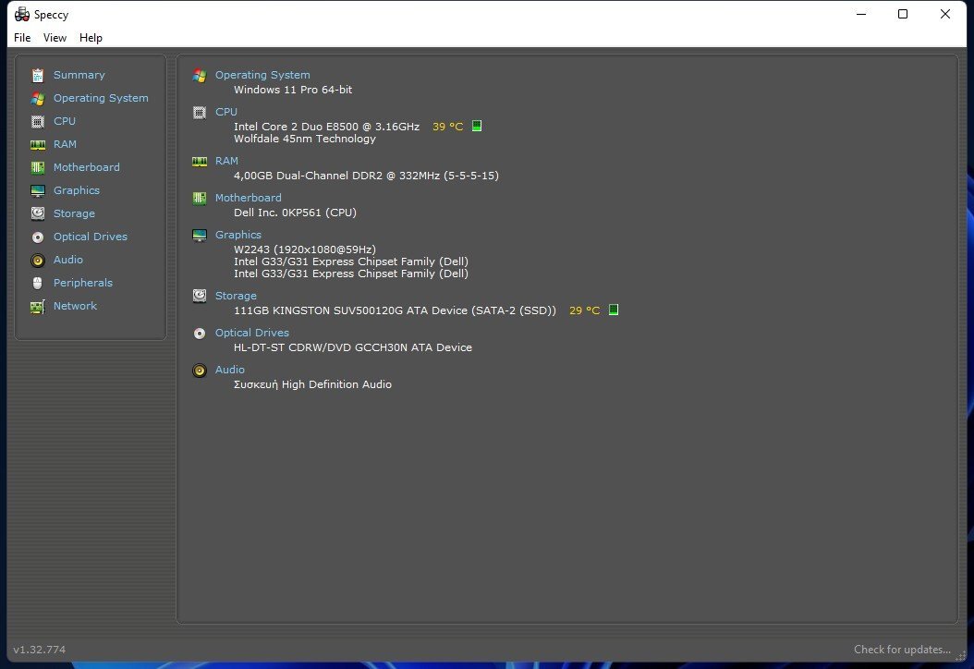
Task: Show Graphics details from sidebar
Action: click(x=77, y=190)
